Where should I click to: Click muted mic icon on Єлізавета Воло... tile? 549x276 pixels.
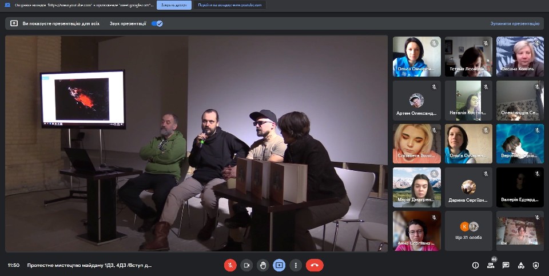434,130
